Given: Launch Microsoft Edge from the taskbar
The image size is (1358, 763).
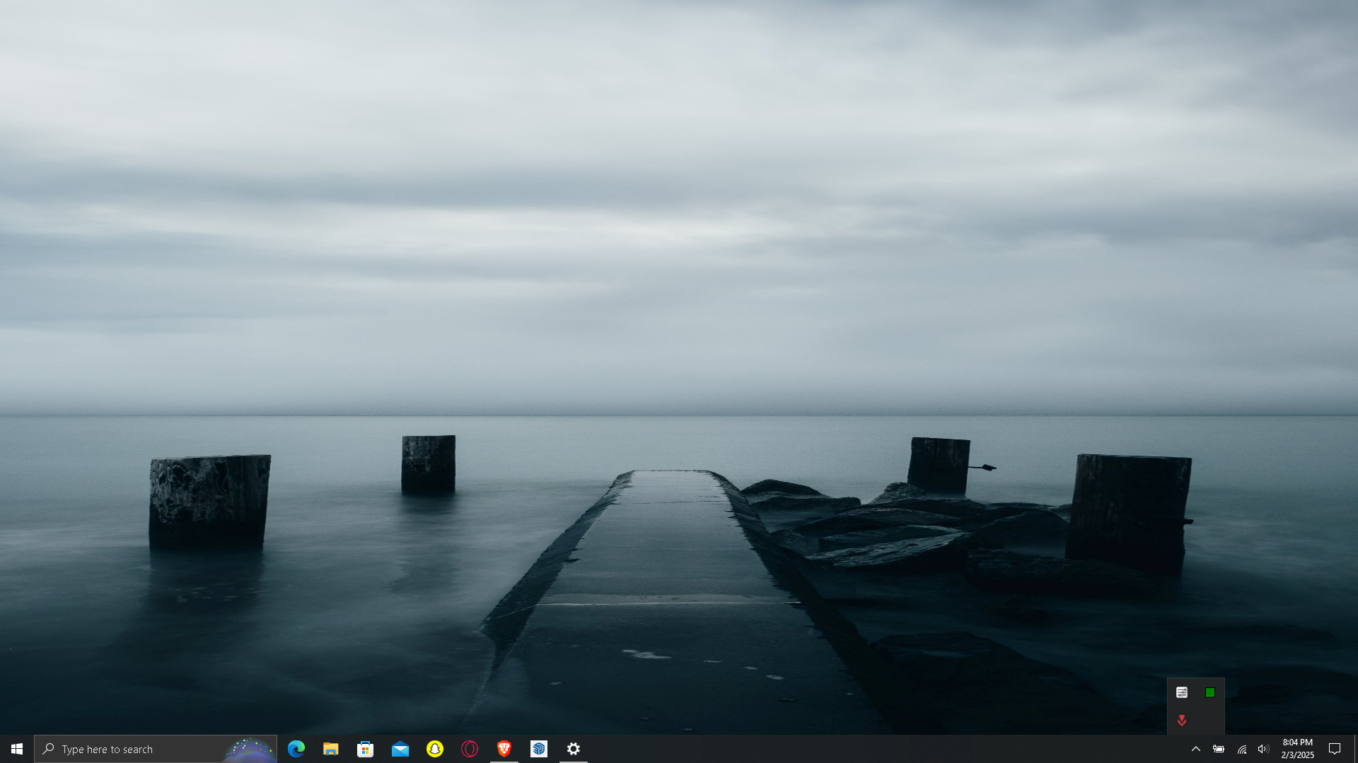Looking at the screenshot, I should [296, 749].
